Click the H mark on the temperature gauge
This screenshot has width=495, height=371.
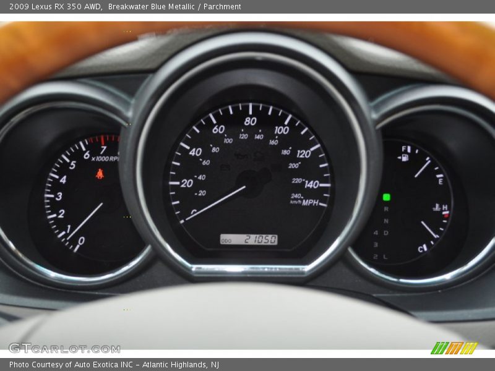(445, 207)
